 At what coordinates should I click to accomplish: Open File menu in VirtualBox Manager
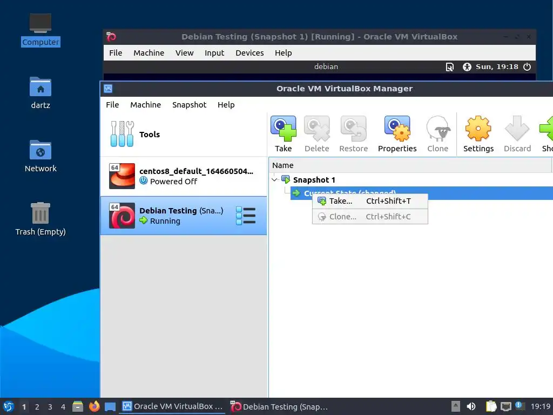pyautogui.click(x=112, y=105)
